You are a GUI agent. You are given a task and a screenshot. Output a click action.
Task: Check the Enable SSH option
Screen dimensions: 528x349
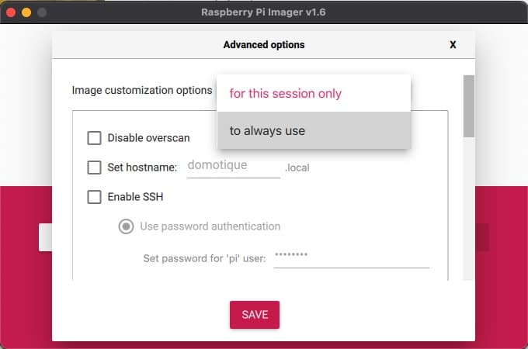pos(94,197)
